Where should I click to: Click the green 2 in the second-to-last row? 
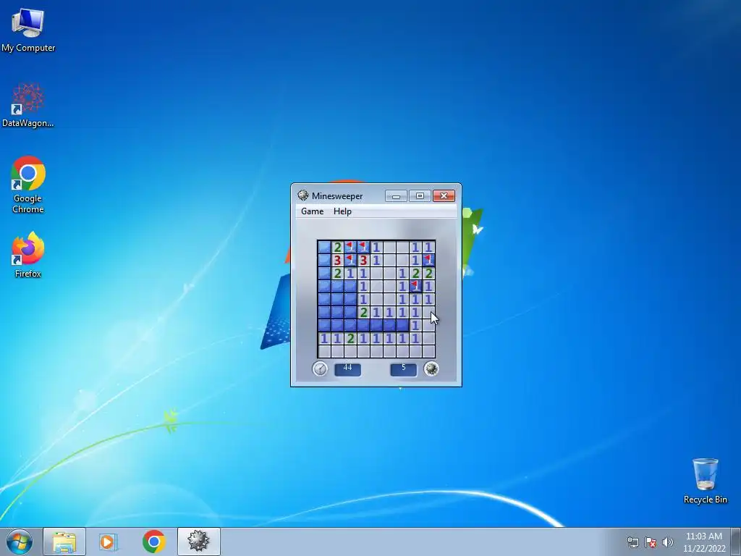[350, 338]
